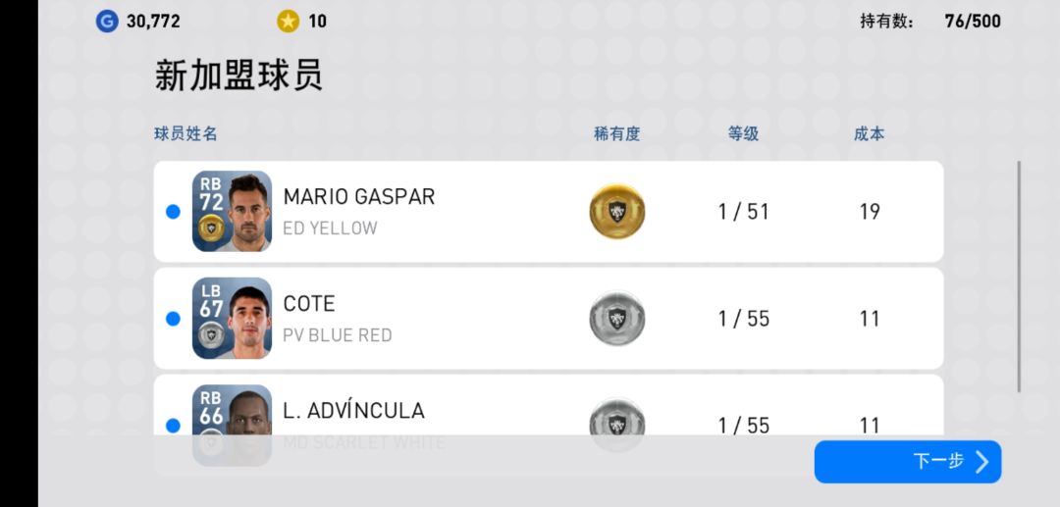Open Mario Gaspar's RB 72 player card
This screenshot has height=507, width=1060.
pyautogui.click(x=232, y=211)
